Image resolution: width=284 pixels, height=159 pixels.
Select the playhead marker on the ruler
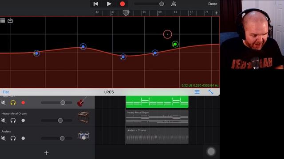[x=126, y=13]
